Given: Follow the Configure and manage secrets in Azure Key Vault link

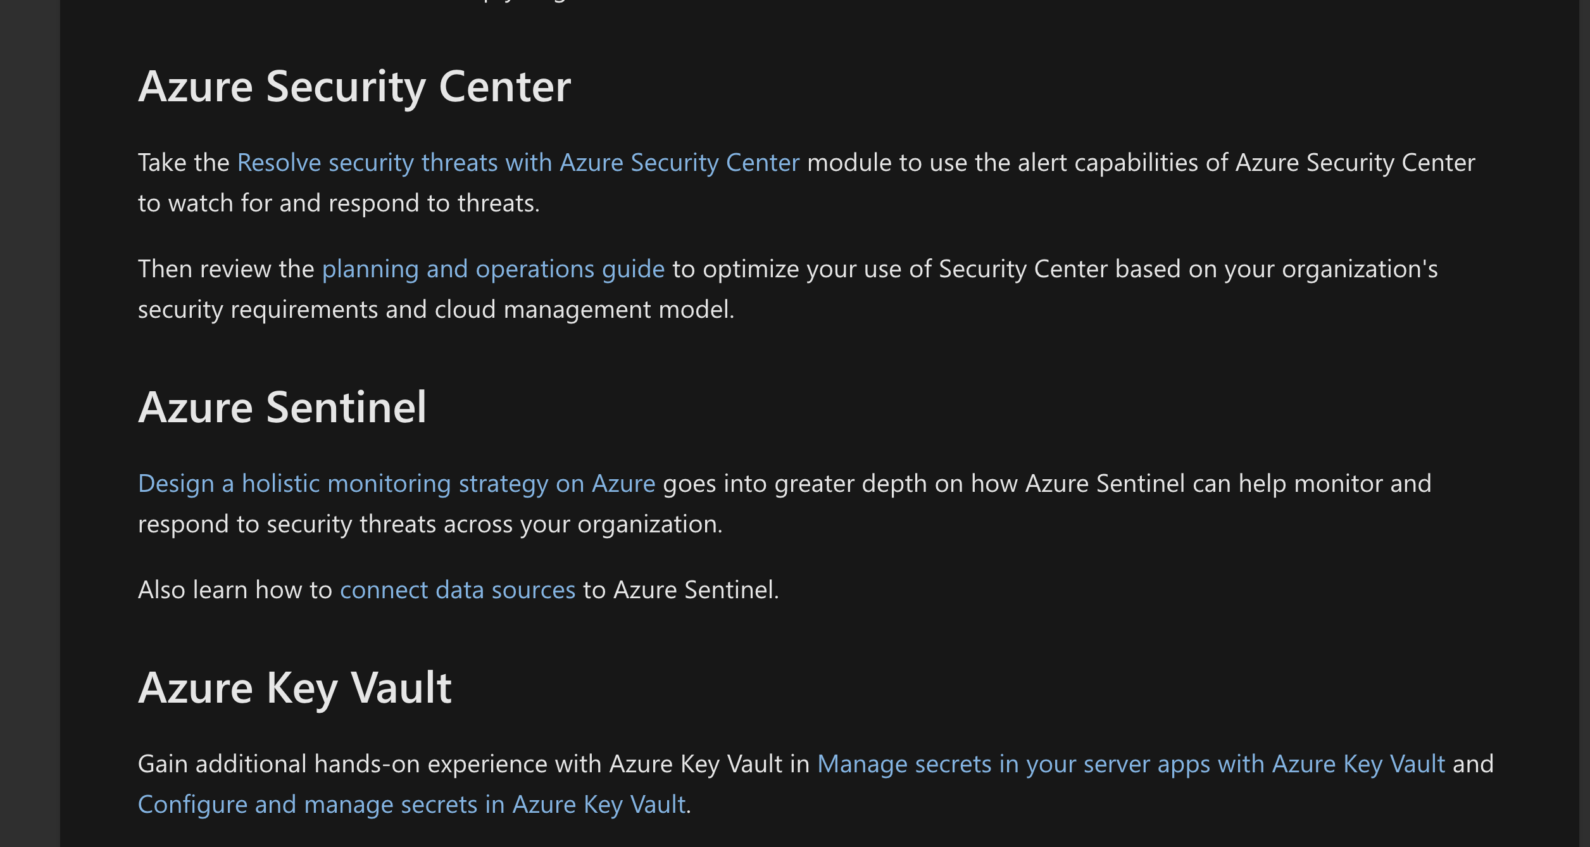Looking at the screenshot, I should point(412,805).
